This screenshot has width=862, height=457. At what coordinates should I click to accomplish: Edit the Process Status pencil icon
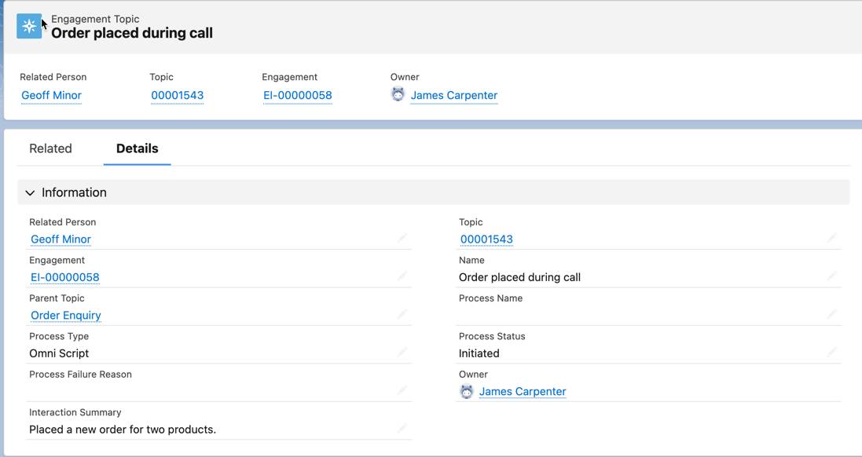[832, 352]
